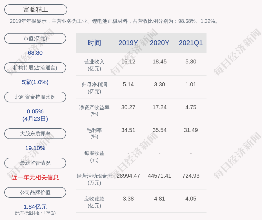Click the 归母净利润 row label
The image size is (262, 220).
click(x=94, y=88)
